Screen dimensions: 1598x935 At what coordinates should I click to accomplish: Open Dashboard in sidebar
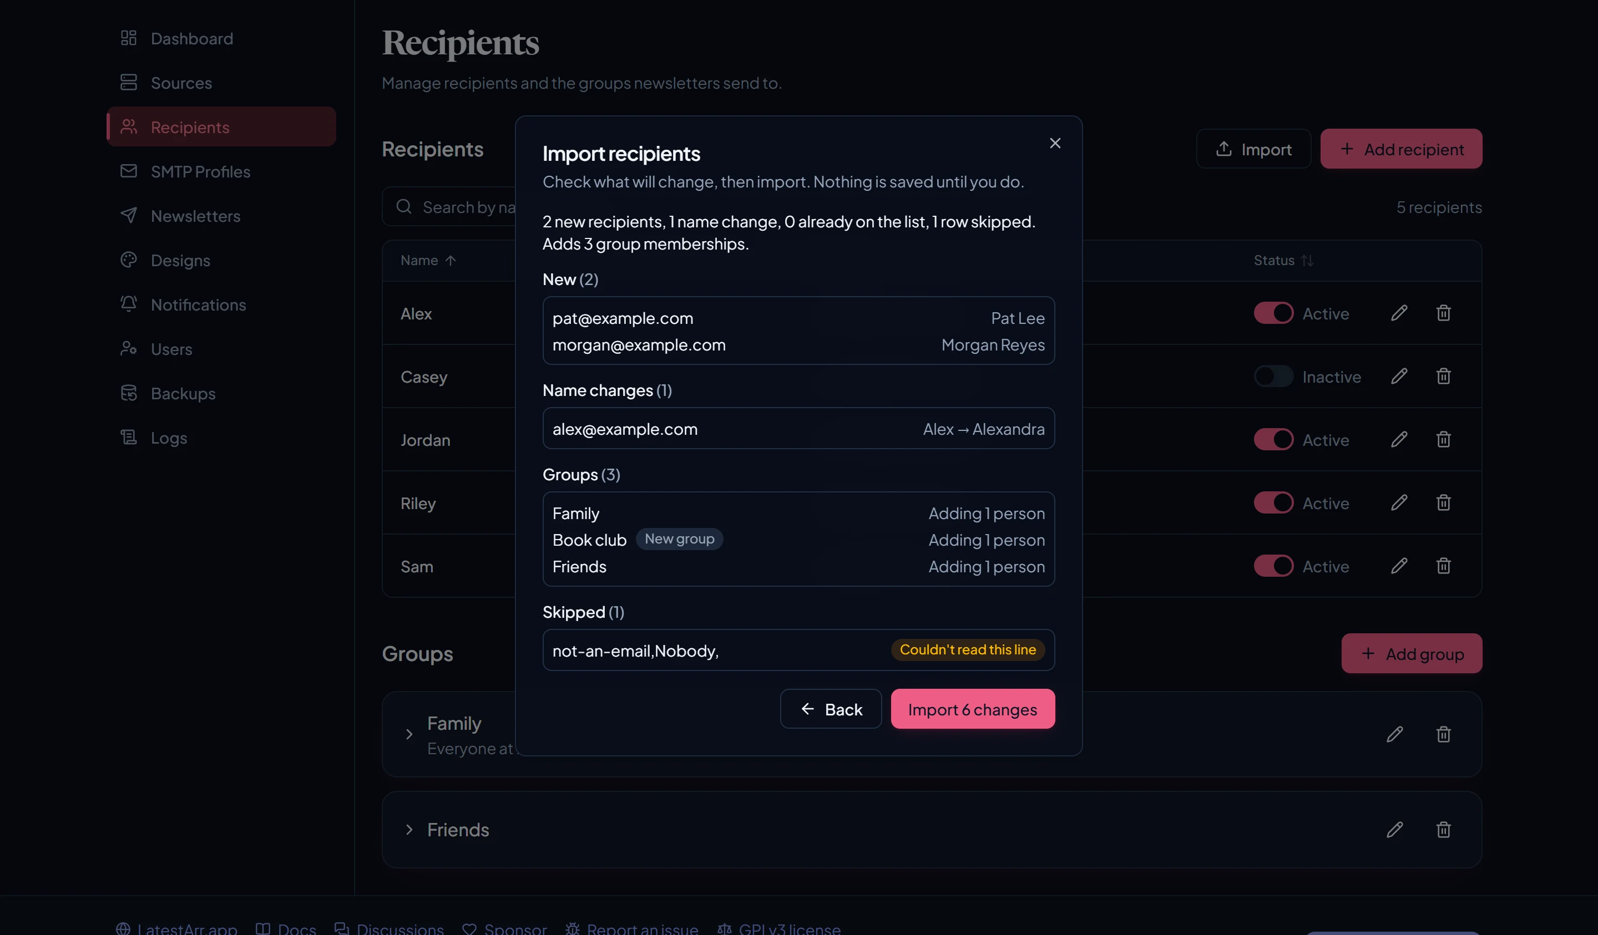click(x=221, y=38)
